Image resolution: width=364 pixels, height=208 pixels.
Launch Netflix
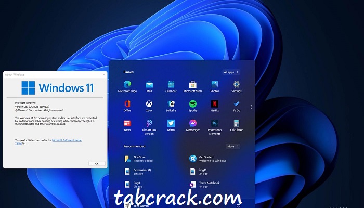(214, 106)
